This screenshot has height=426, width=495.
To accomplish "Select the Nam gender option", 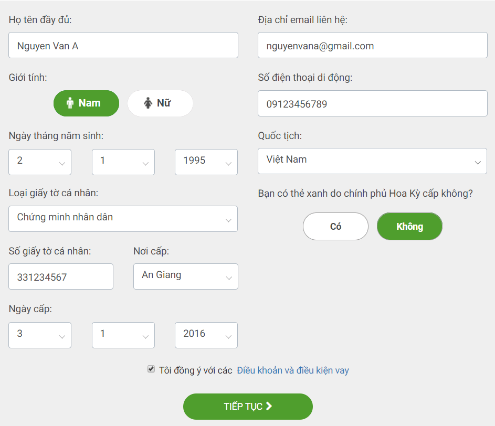I will click(86, 103).
